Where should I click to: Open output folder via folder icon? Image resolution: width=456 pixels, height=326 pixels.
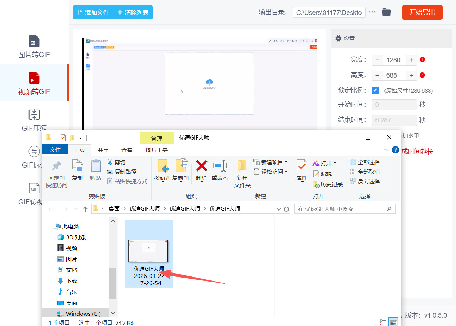coord(386,12)
